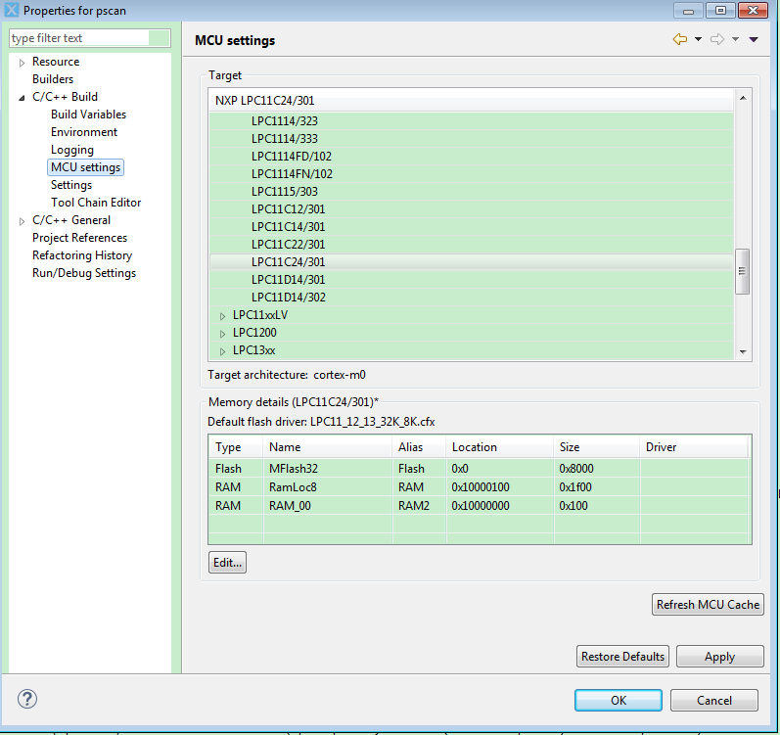Expand the LPC13xx target group
780x735 pixels.
pyautogui.click(x=222, y=351)
